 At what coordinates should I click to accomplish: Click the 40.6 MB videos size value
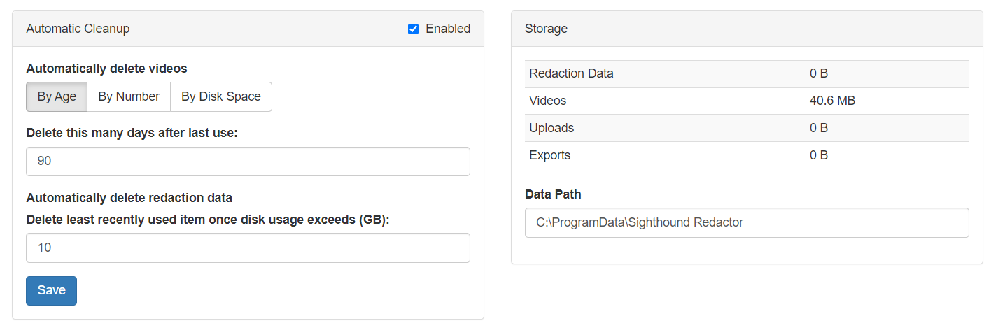pos(832,101)
